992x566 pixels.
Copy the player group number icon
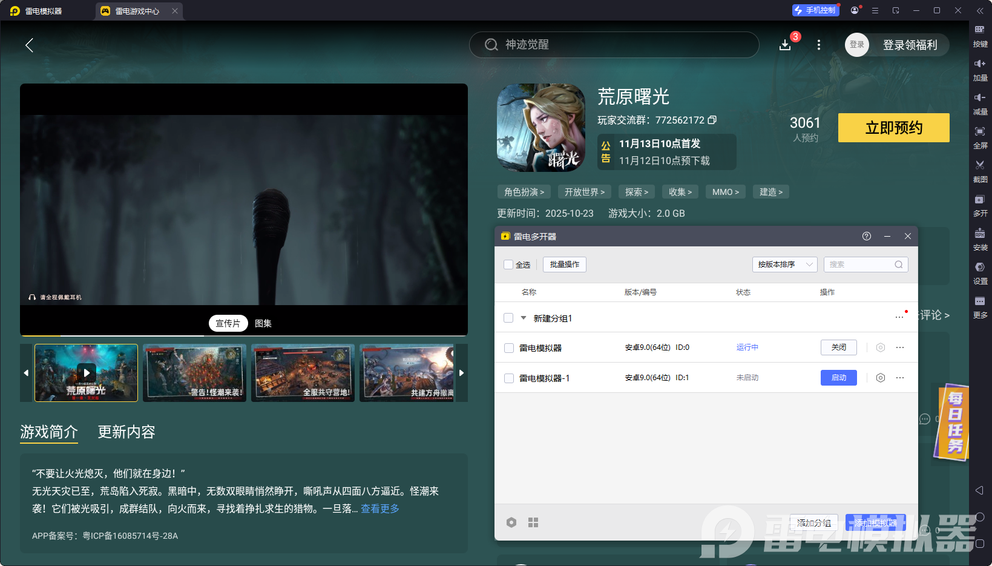[712, 120]
